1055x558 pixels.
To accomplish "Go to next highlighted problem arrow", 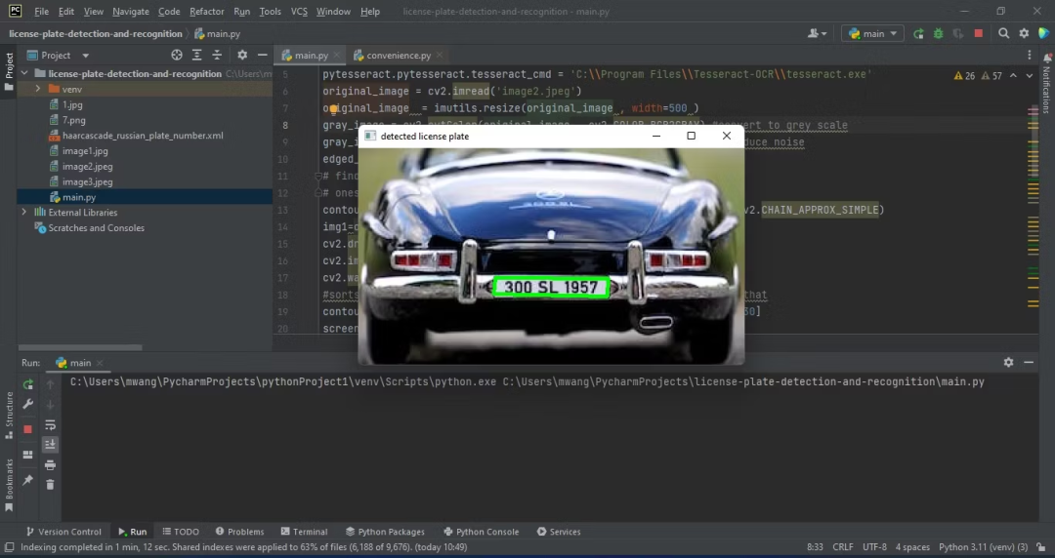I will click(1030, 76).
